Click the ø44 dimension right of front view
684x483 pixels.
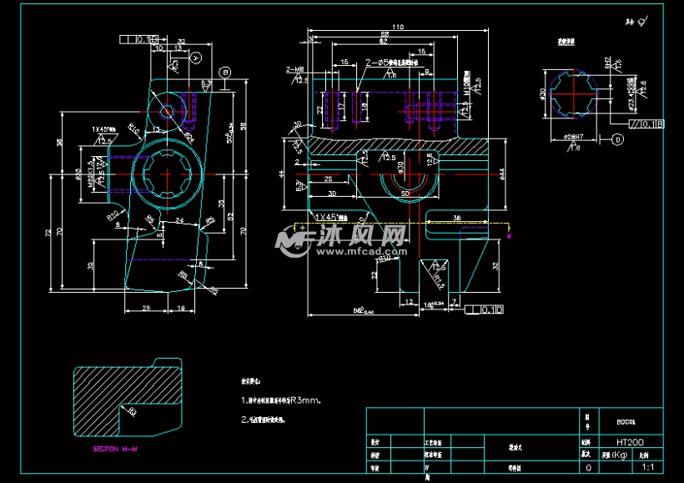pyautogui.click(x=502, y=174)
